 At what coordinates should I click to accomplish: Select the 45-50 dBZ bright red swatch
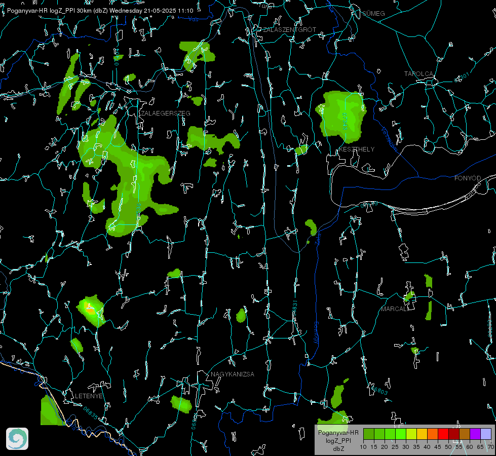pos(443,434)
